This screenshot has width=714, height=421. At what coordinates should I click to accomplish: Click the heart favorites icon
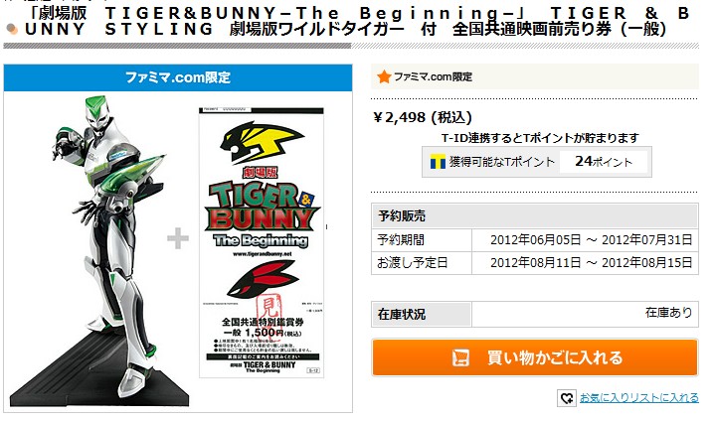click(567, 398)
